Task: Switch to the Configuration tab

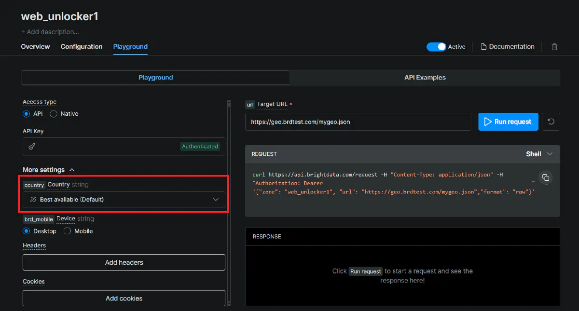Action: [81, 46]
